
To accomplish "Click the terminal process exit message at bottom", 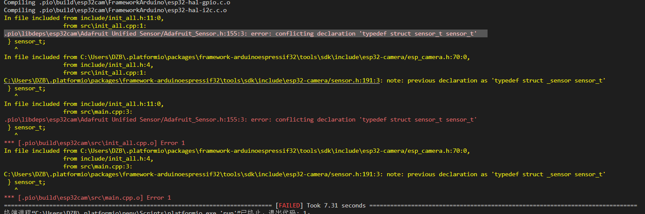I will 157,212.
